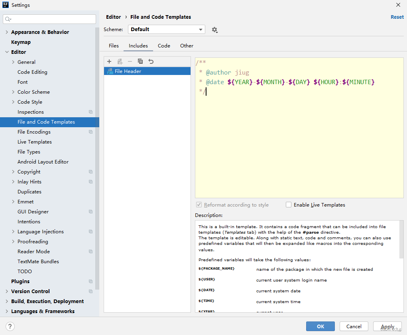Viewport: 407px width, 335px height.
Task: Click the search magnifier icon
Action: point(8,19)
